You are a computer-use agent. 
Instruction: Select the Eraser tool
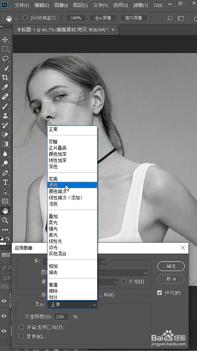click(x=5, y=135)
